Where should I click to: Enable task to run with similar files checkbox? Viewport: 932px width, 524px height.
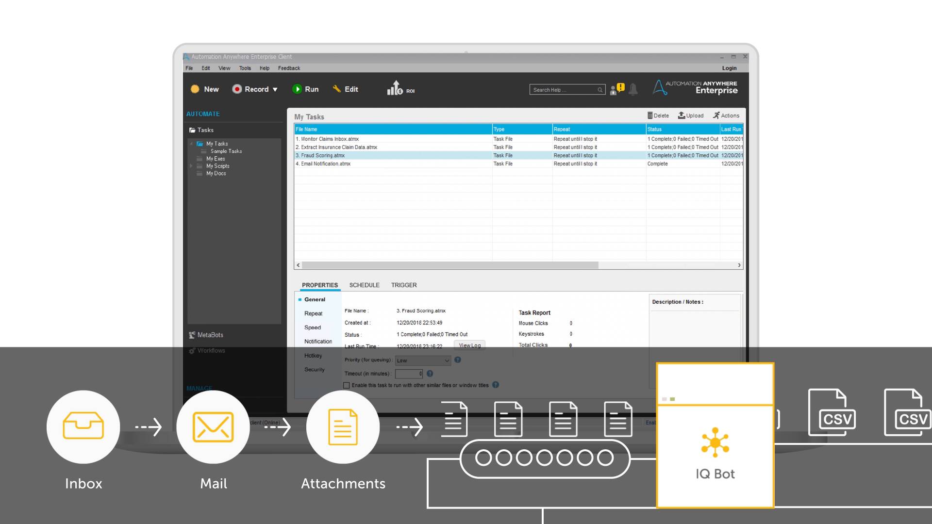pyautogui.click(x=347, y=385)
